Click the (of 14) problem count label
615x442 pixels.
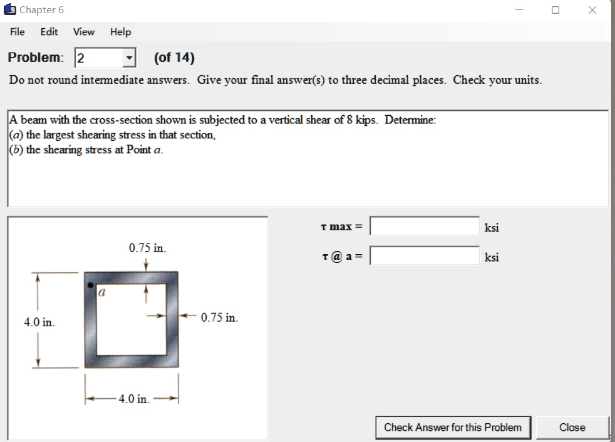coord(175,57)
